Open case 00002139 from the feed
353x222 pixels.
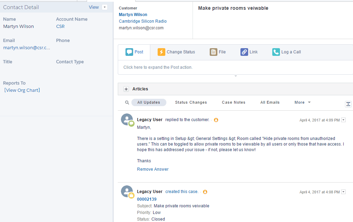146,199
